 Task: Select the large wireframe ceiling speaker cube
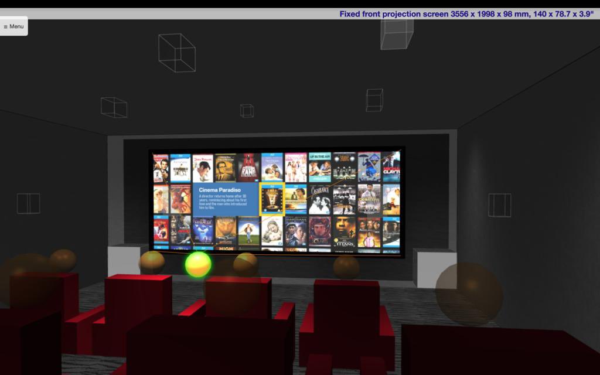click(x=177, y=53)
